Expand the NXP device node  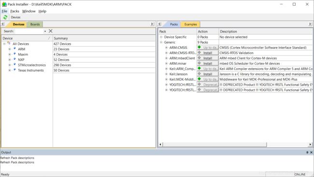pos(9,60)
